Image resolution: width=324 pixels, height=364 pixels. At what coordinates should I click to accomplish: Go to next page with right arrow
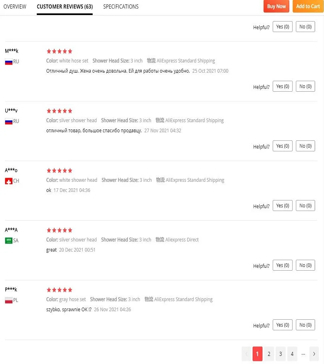pos(314,354)
